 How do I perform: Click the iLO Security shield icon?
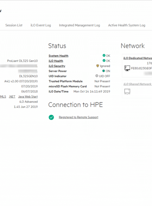tap(98, 66)
